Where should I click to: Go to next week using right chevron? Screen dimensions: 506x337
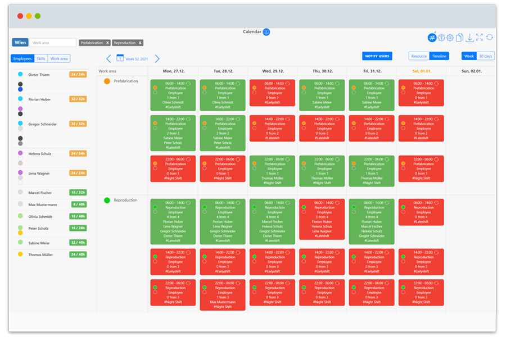[x=156, y=58]
